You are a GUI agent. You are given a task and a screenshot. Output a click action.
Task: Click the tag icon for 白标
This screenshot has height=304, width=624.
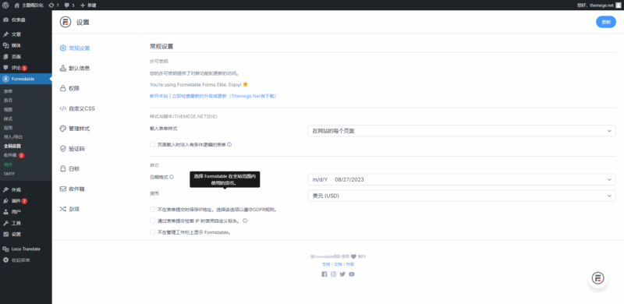(63, 168)
